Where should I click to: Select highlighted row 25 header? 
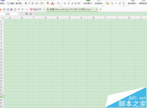[x=2, y=97]
